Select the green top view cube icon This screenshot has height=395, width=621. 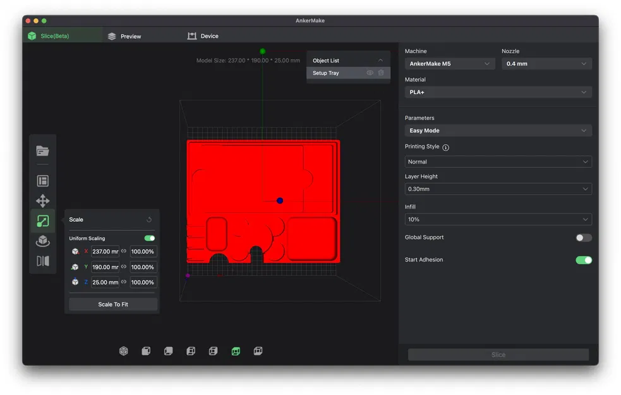tap(236, 351)
